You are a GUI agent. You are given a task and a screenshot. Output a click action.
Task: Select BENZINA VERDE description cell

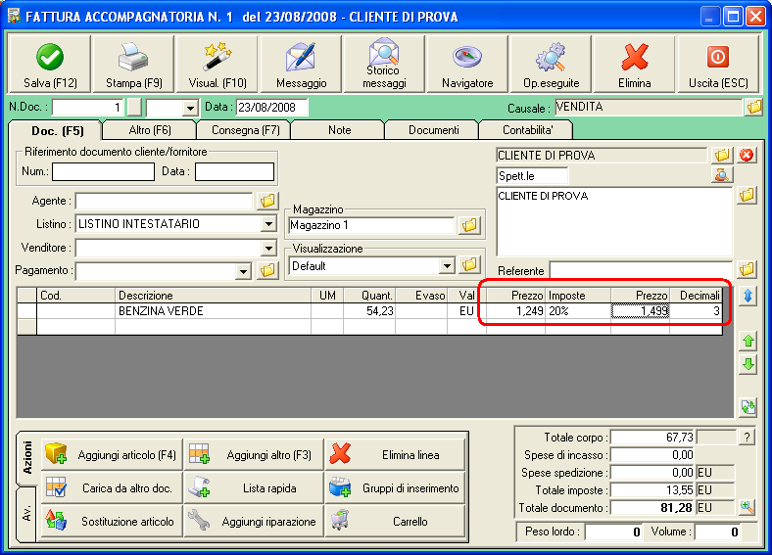[x=213, y=311]
